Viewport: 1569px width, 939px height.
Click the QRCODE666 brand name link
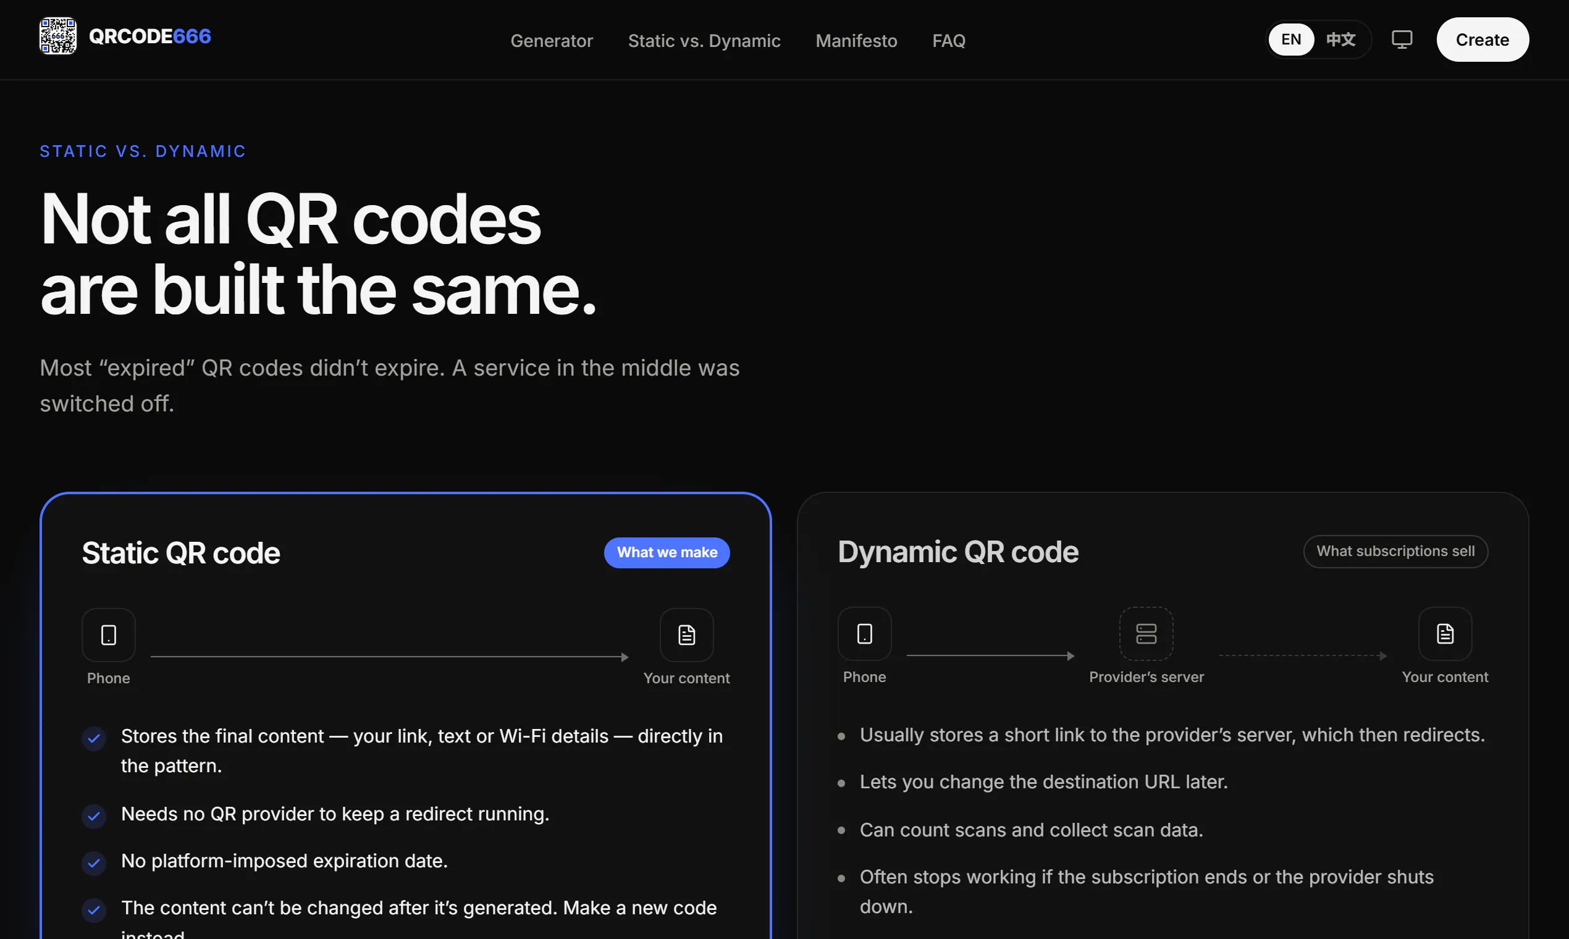[x=150, y=36]
